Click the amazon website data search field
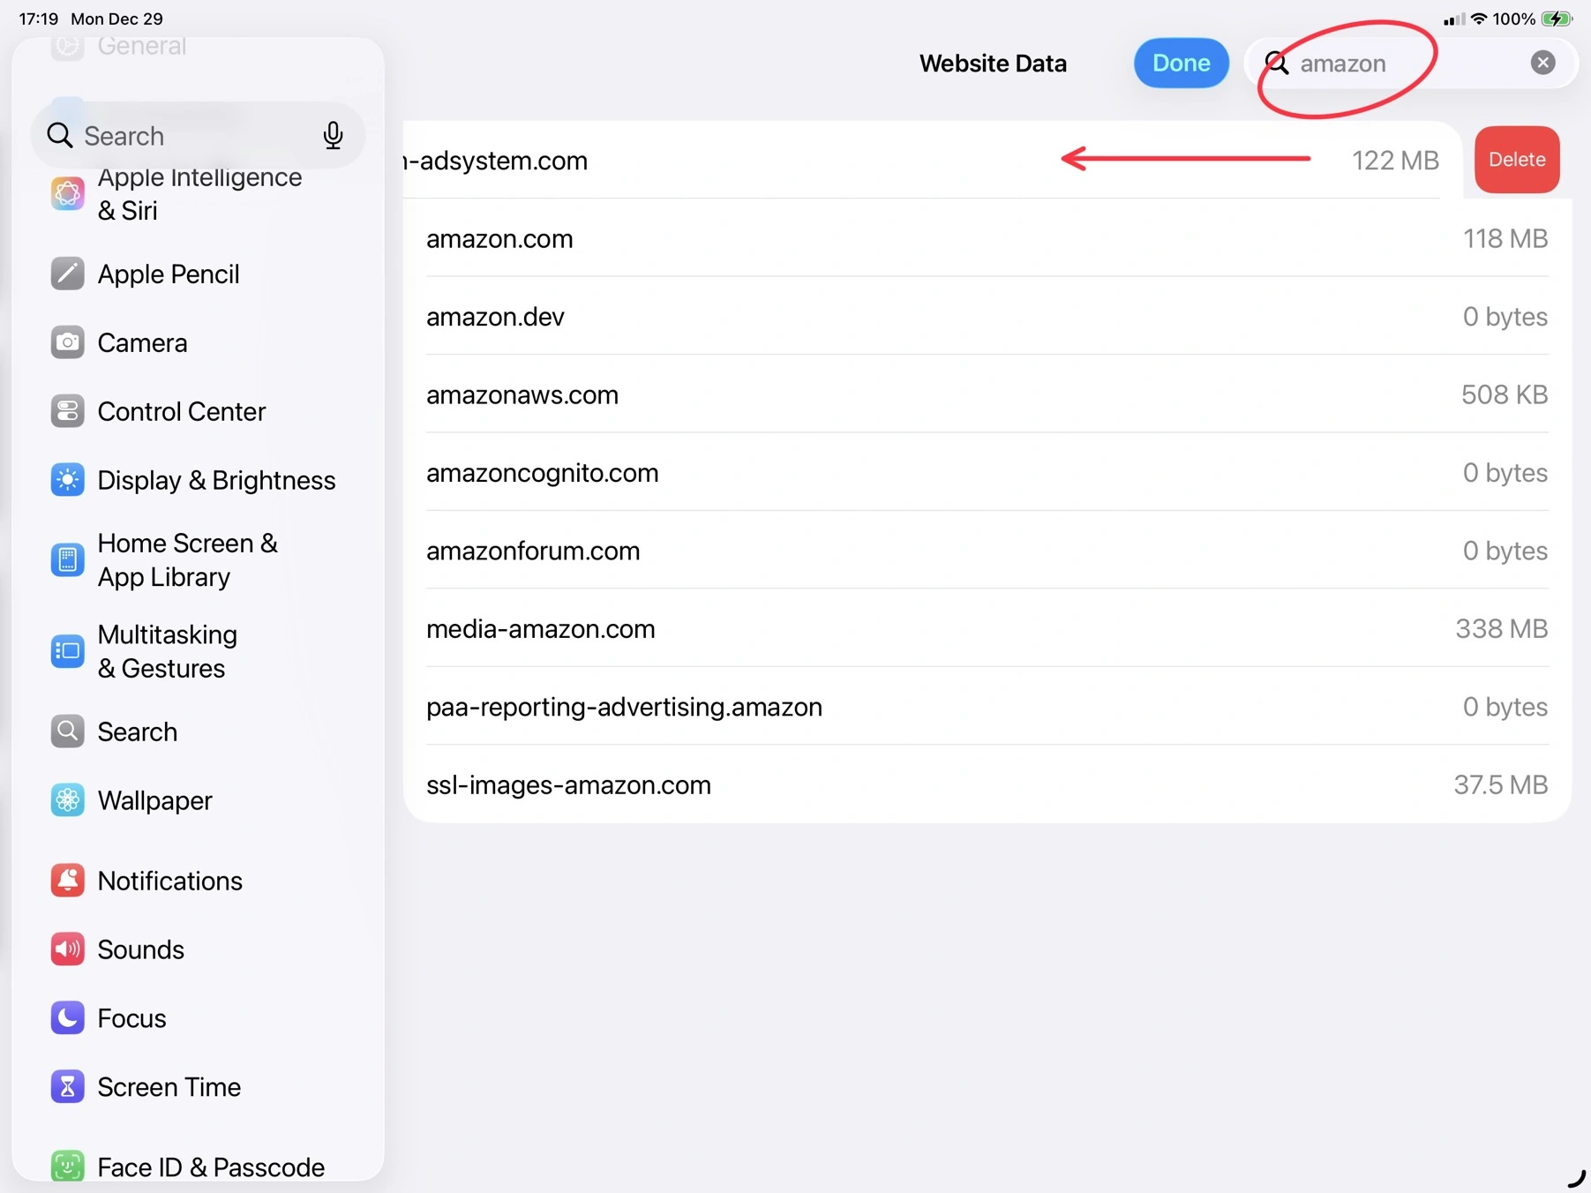This screenshot has height=1193, width=1591. pos(1403,64)
